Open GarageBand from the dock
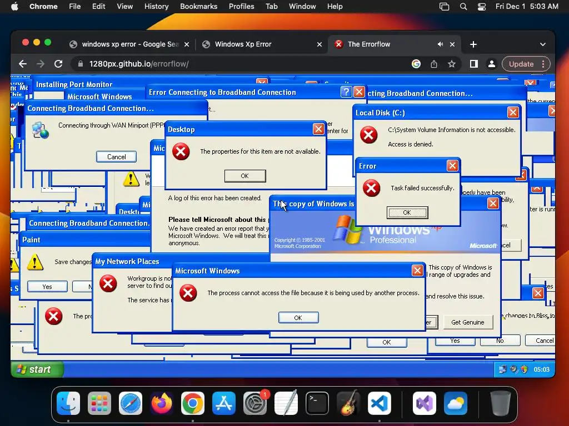 [x=348, y=403]
